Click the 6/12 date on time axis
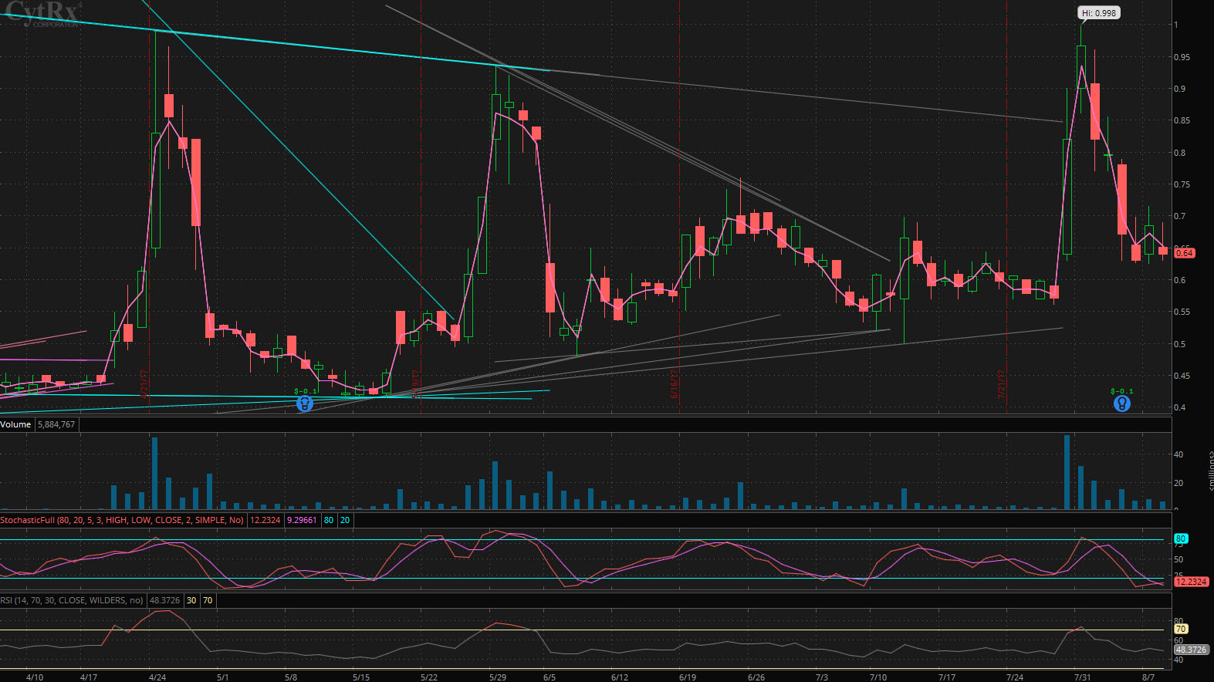 [619, 677]
